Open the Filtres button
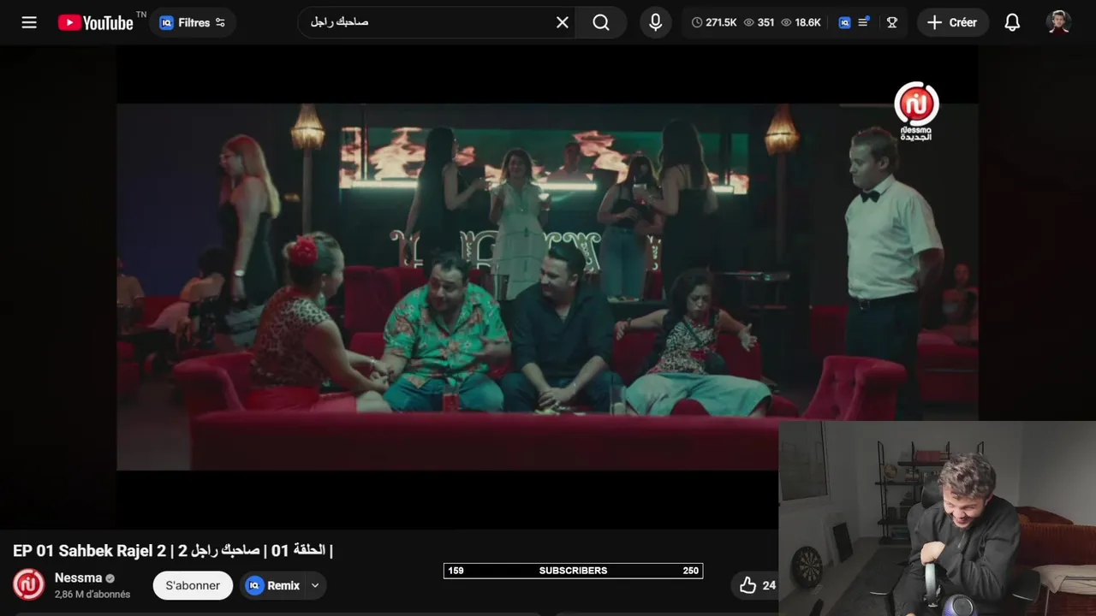This screenshot has width=1096, height=616. [x=193, y=22]
